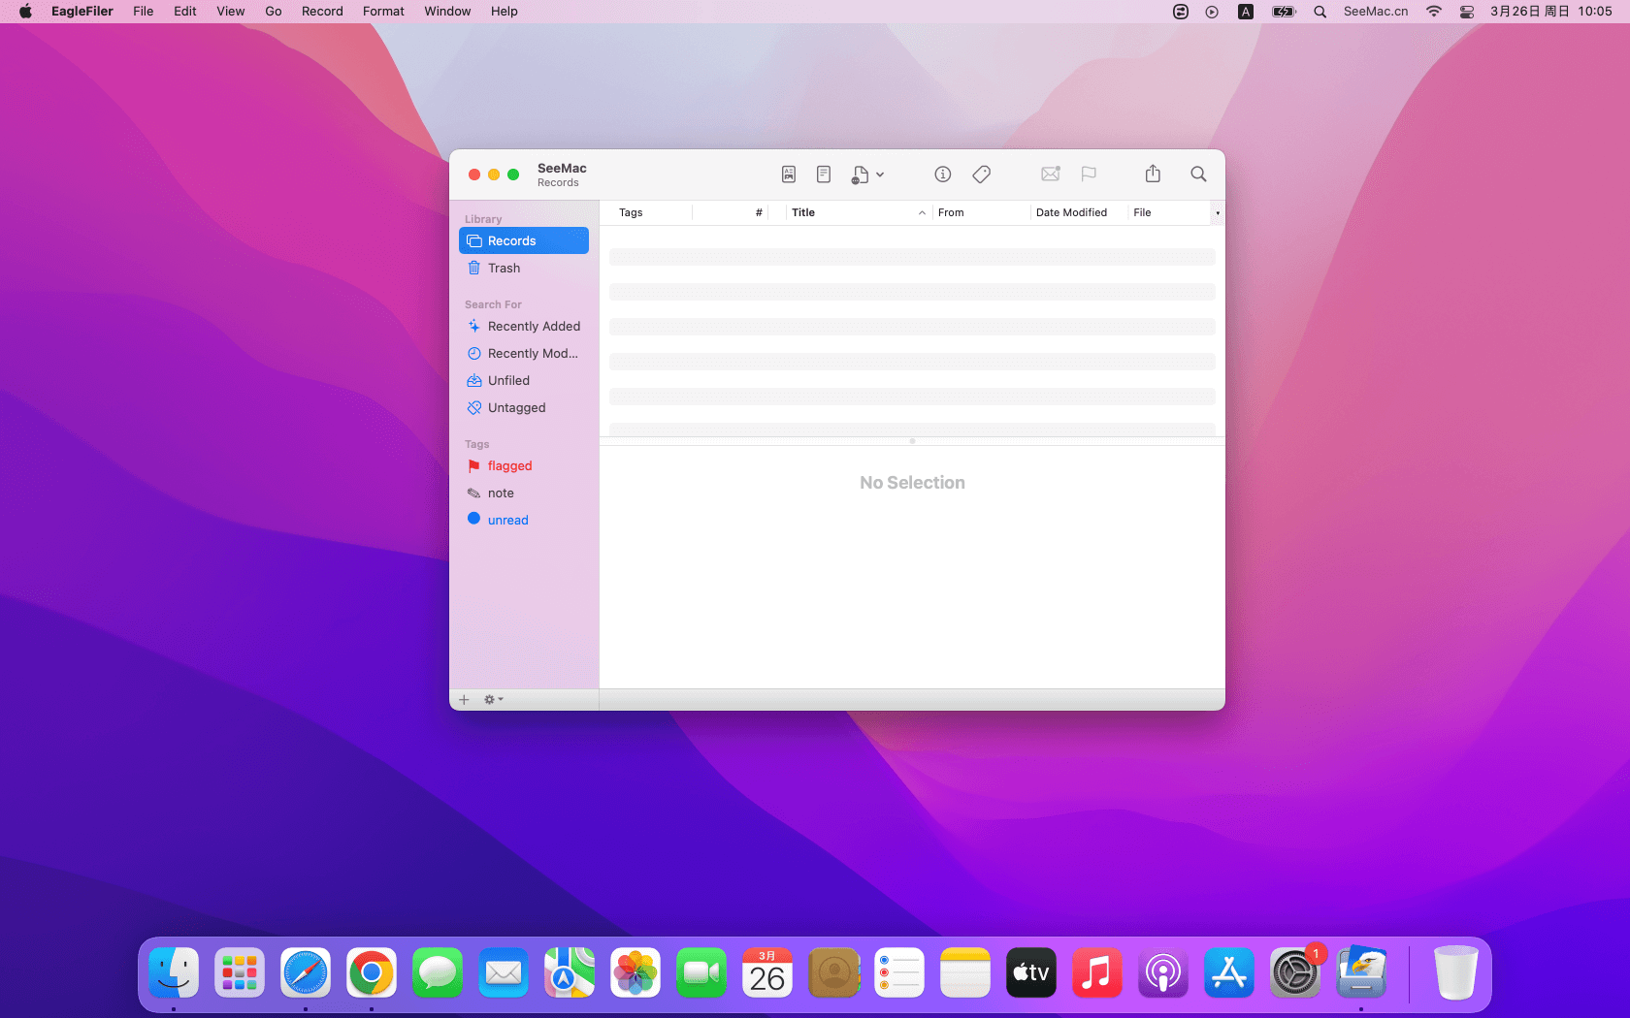Click the Search magnifier in window toolbar
The height and width of the screenshot is (1018, 1630).
1198,175
